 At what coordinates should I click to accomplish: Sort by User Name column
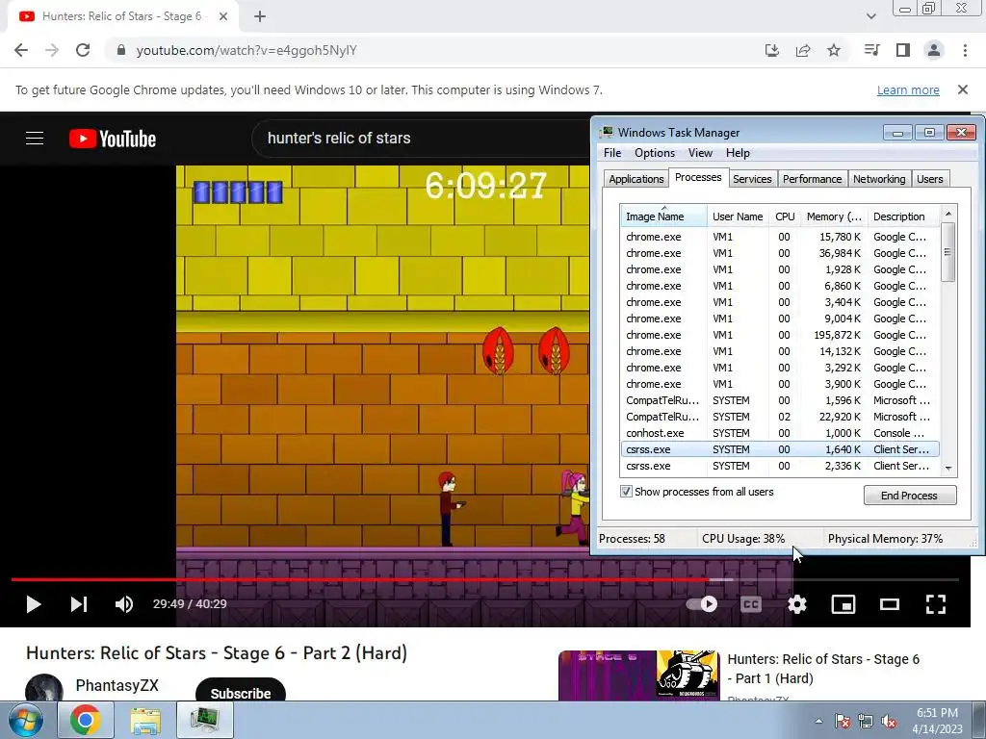point(738,217)
